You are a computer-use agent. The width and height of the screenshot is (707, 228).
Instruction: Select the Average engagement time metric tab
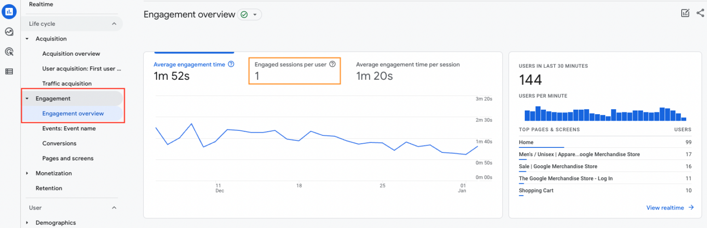point(189,65)
